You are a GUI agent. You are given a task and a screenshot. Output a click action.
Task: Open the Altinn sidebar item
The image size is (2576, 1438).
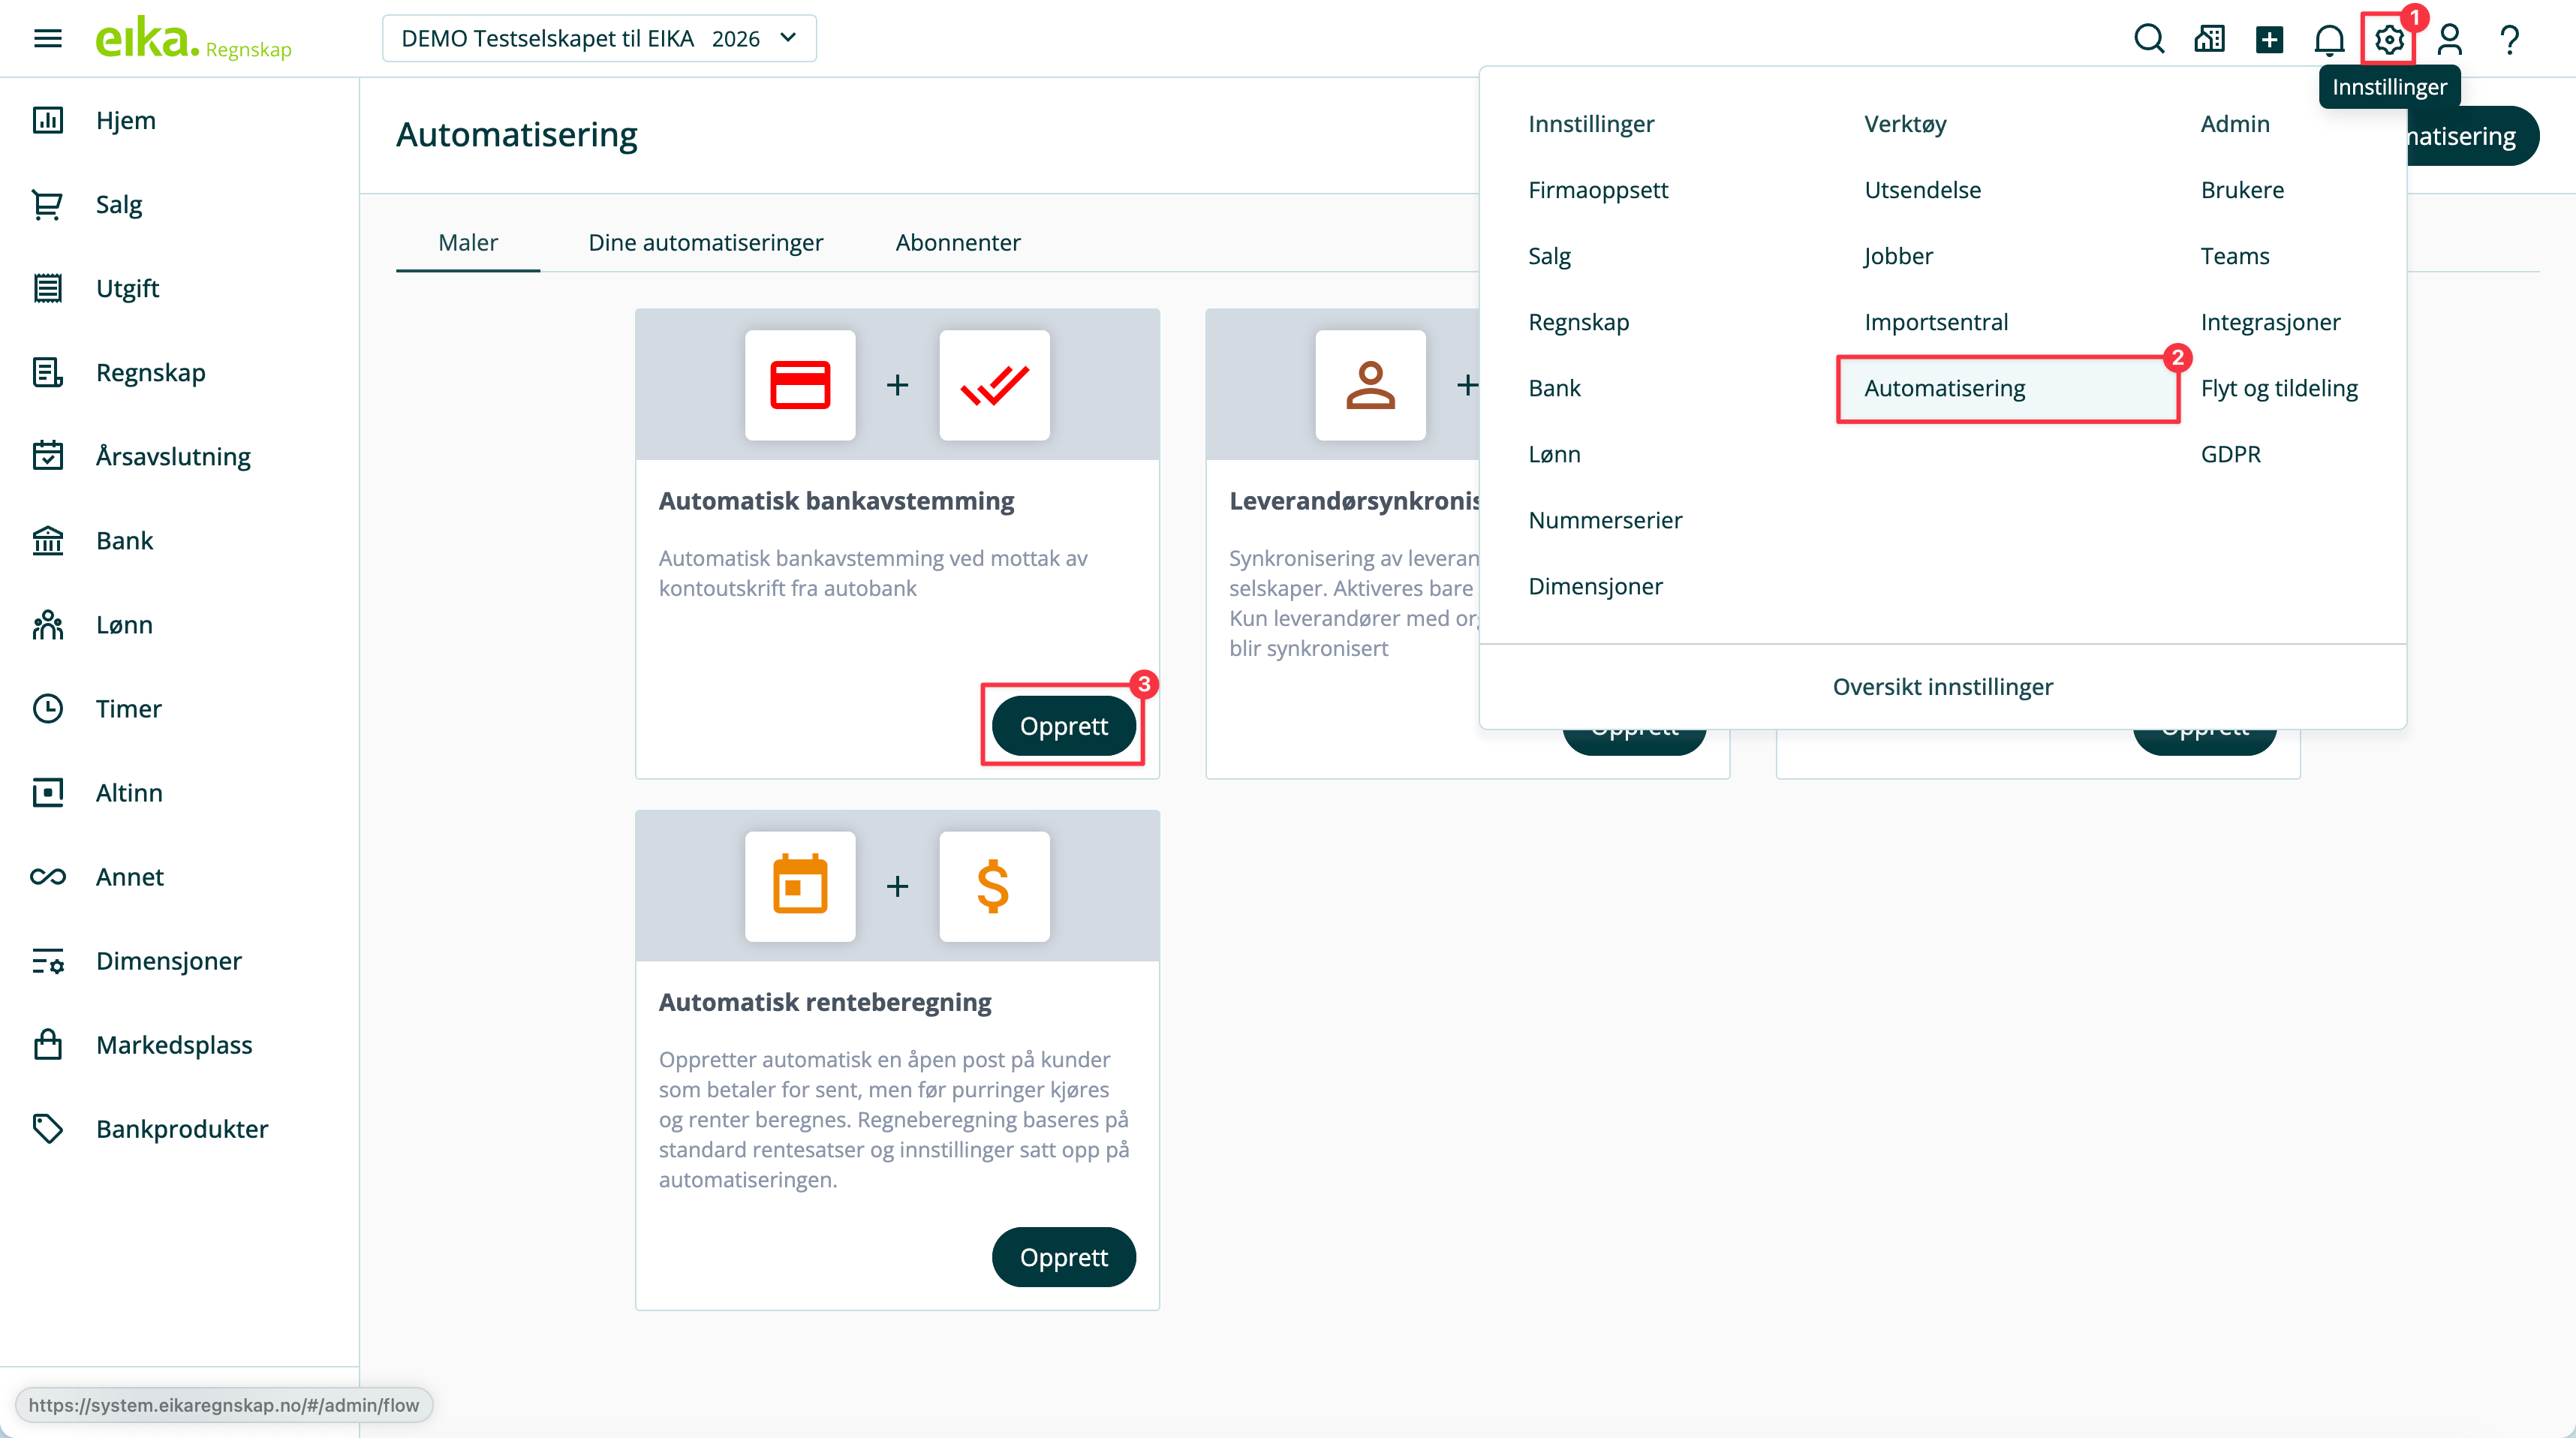click(x=128, y=792)
